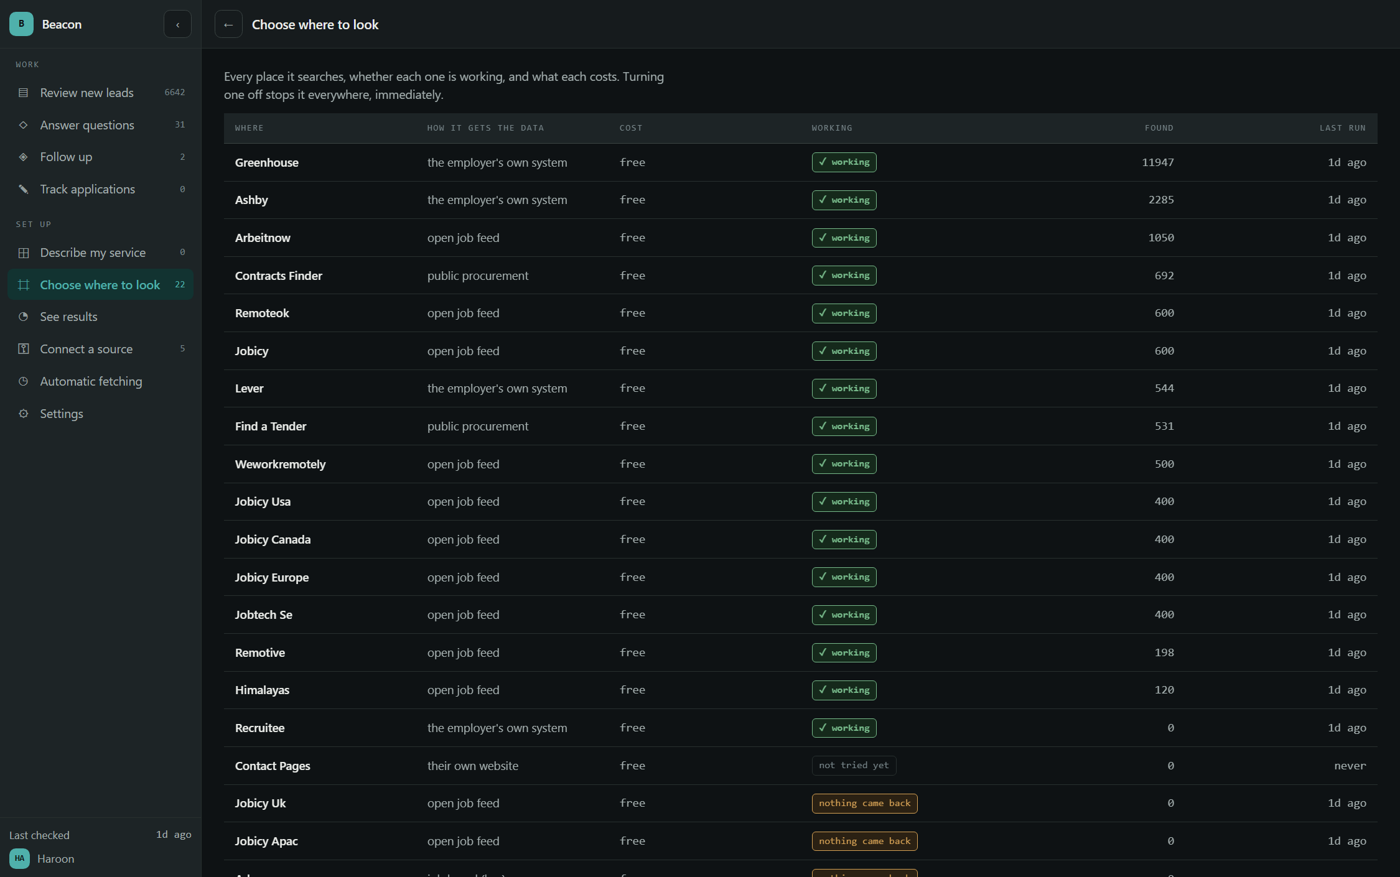Sort by COST column header
The image size is (1400, 877).
click(x=631, y=128)
